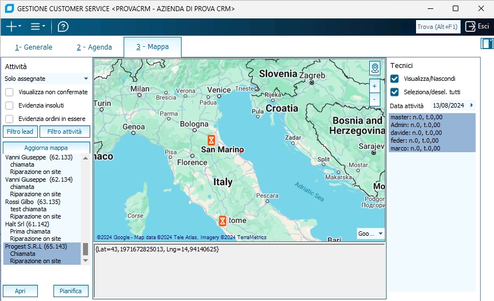Zoom in the map with plus button
The height and width of the screenshot is (301, 494).
pos(375,86)
